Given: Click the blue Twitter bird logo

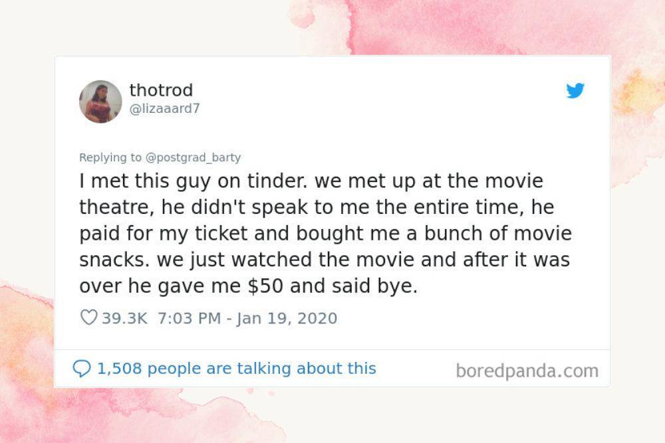Looking at the screenshot, I should [x=575, y=90].
